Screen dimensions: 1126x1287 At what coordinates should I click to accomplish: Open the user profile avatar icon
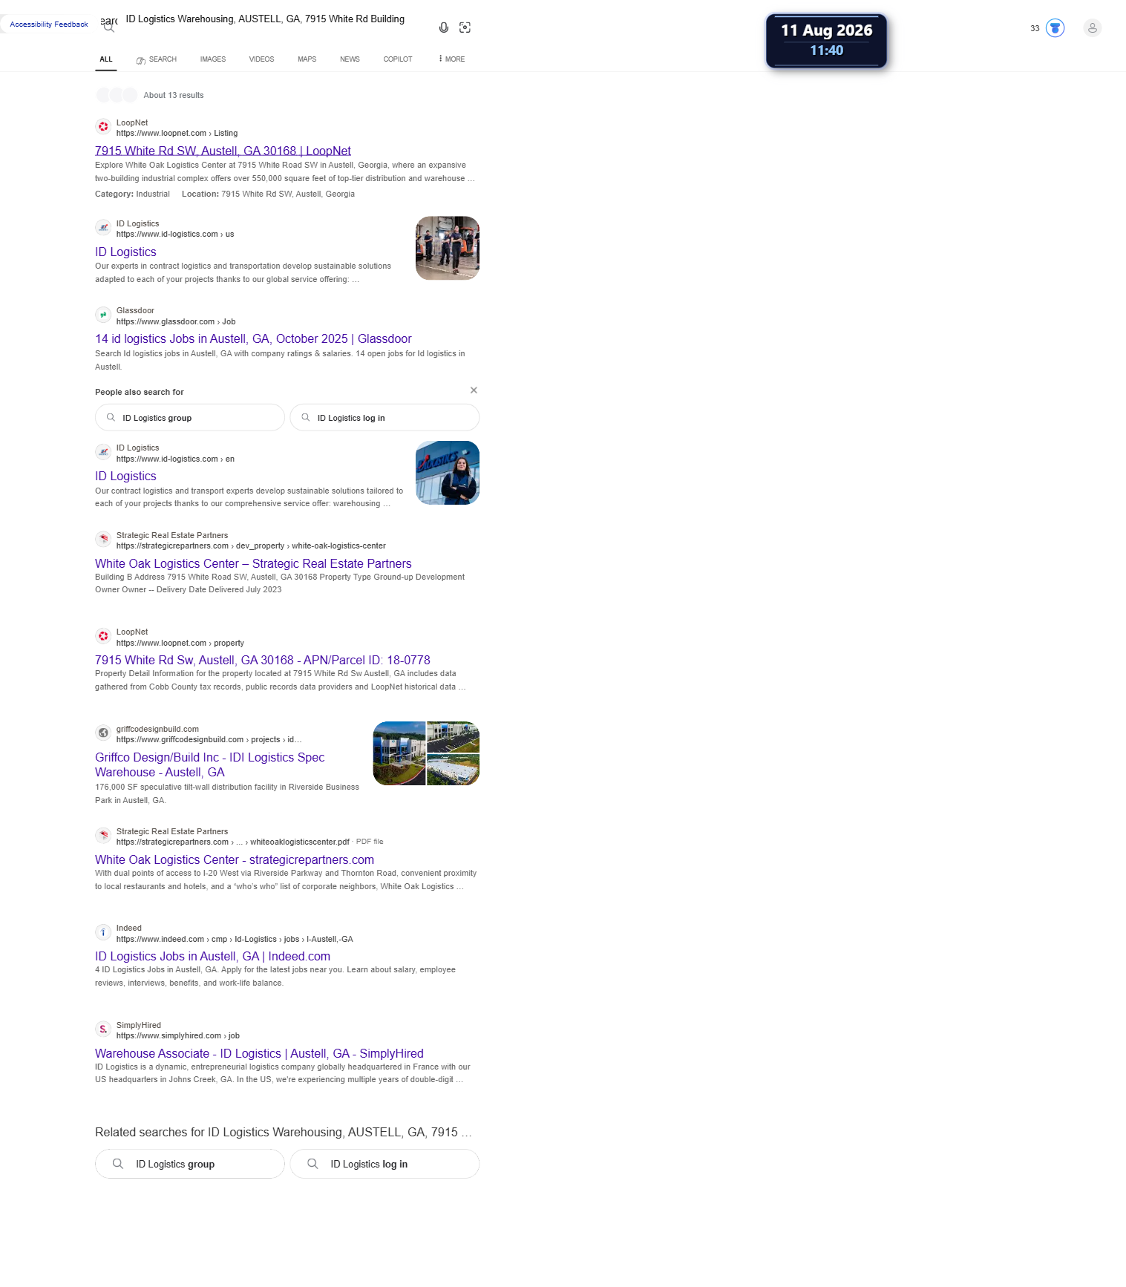click(x=1092, y=28)
